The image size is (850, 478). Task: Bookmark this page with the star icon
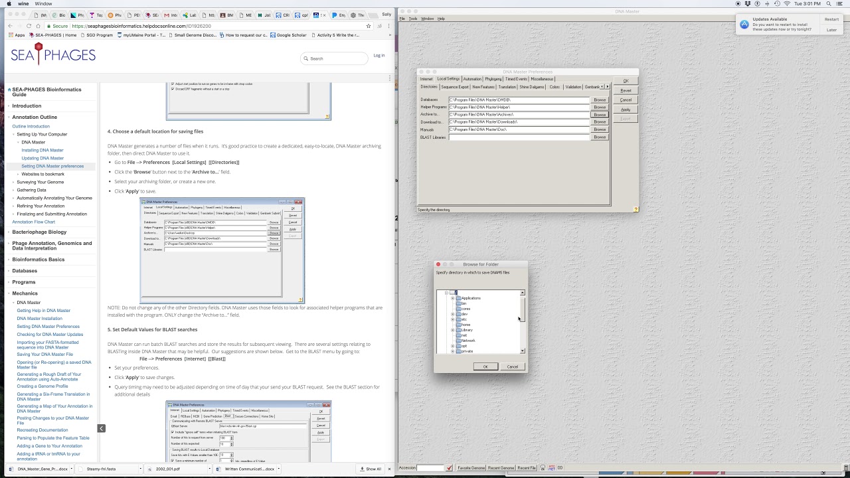click(369, 26)
